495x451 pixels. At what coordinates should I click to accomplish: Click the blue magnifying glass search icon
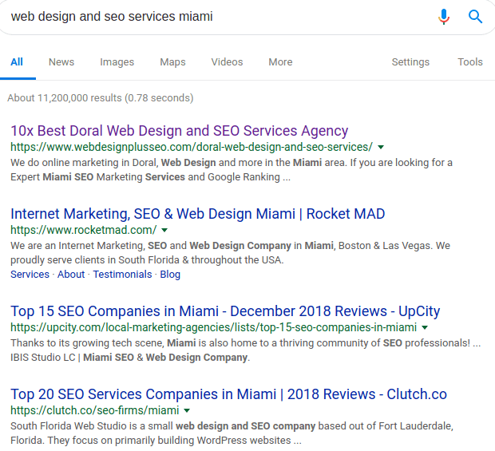pos(475,17)
